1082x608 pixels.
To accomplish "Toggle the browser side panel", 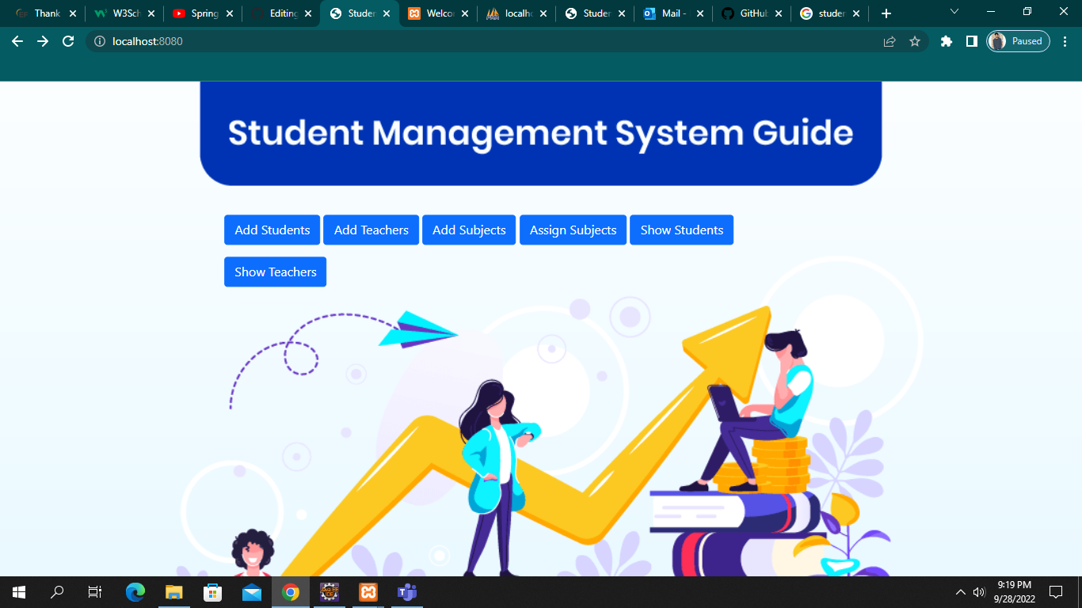I will coord(971,41).
